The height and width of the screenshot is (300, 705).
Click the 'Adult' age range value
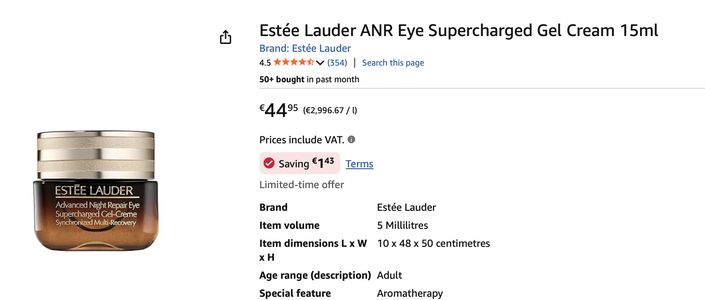(389, 276)
